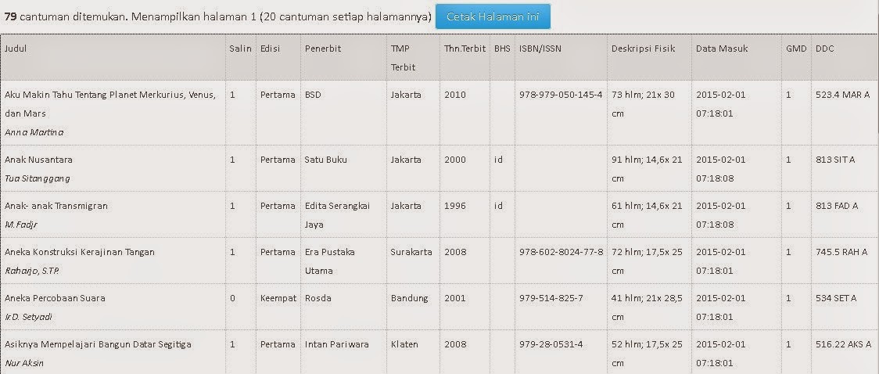This screenshot has height=374, width=879.
Task: Click author Ir.D. Setyadi
Action: [x=28, y=317]
